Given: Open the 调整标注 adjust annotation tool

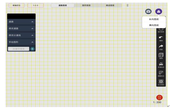Looking at the screenshot, I should 161,74.
